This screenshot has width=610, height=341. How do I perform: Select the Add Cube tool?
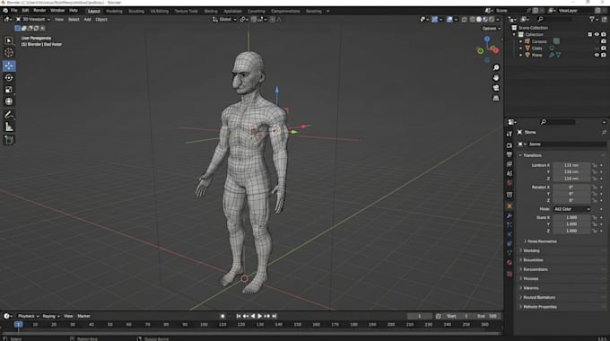[9, 139]
